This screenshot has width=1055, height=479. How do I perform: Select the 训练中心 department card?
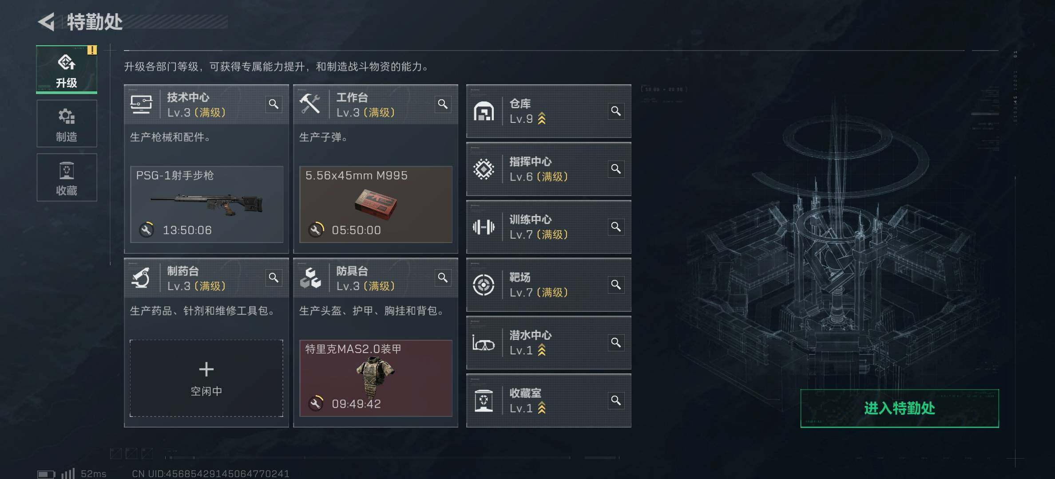click(548, 227)
